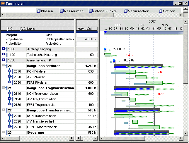Select the Ressourcen label
The image size is (189, 143).
pos(74,11)
